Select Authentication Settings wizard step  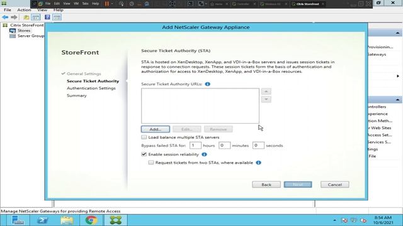click(91, 88)
